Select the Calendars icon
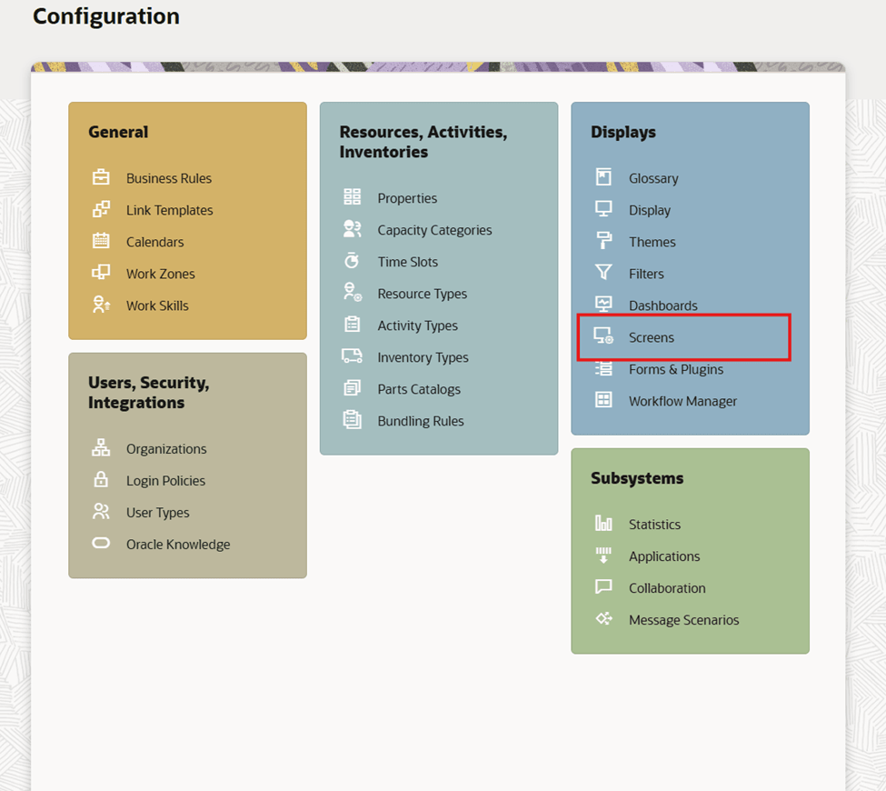 (x=100, y=242)
